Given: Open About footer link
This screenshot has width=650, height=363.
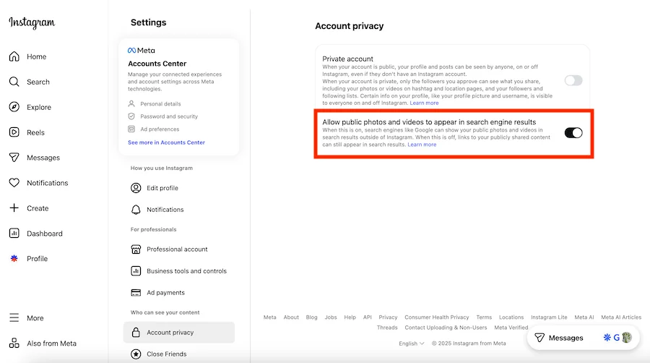Looking at the screenshot, I should (291, 317).
